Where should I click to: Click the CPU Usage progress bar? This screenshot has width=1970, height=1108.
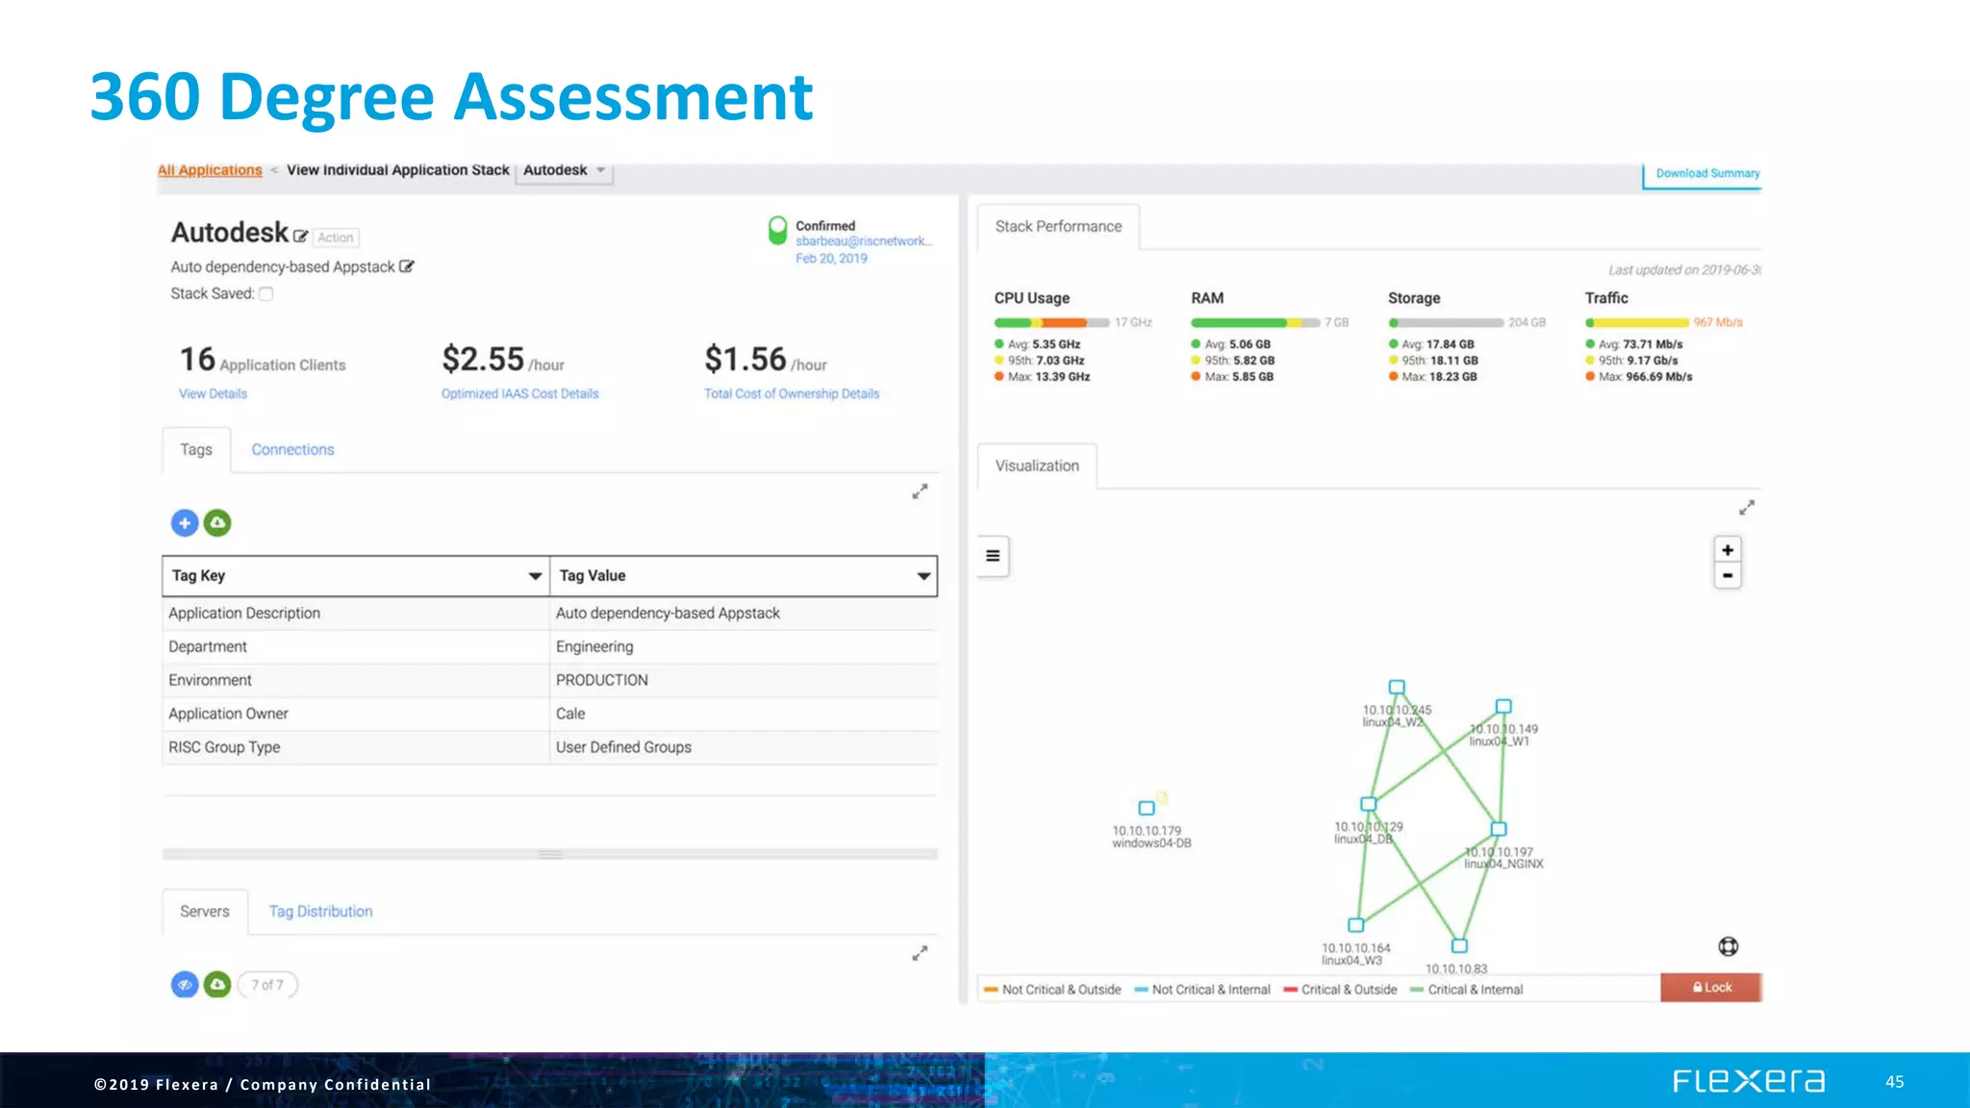(x=1051, y=323)
